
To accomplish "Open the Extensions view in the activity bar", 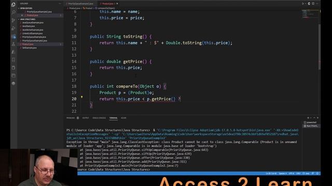I will point(13,36).
